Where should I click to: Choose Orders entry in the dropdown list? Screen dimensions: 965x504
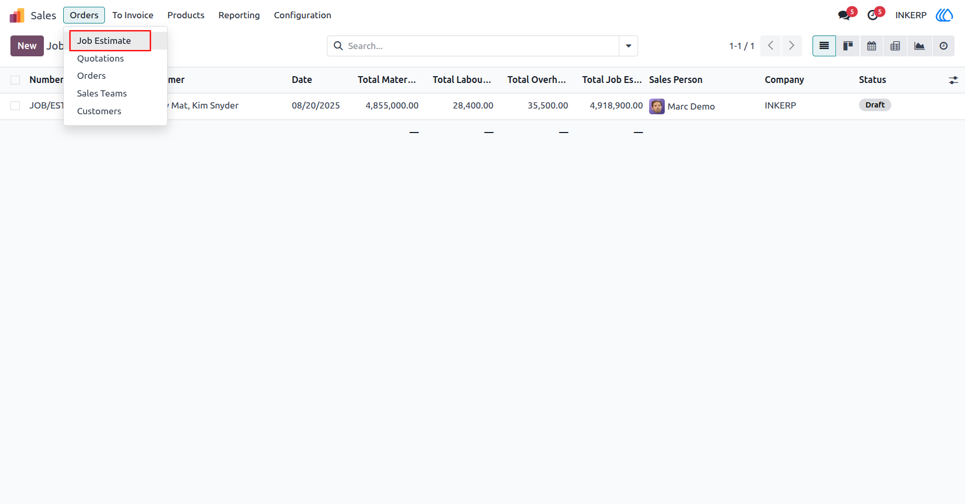click(115, 76)
